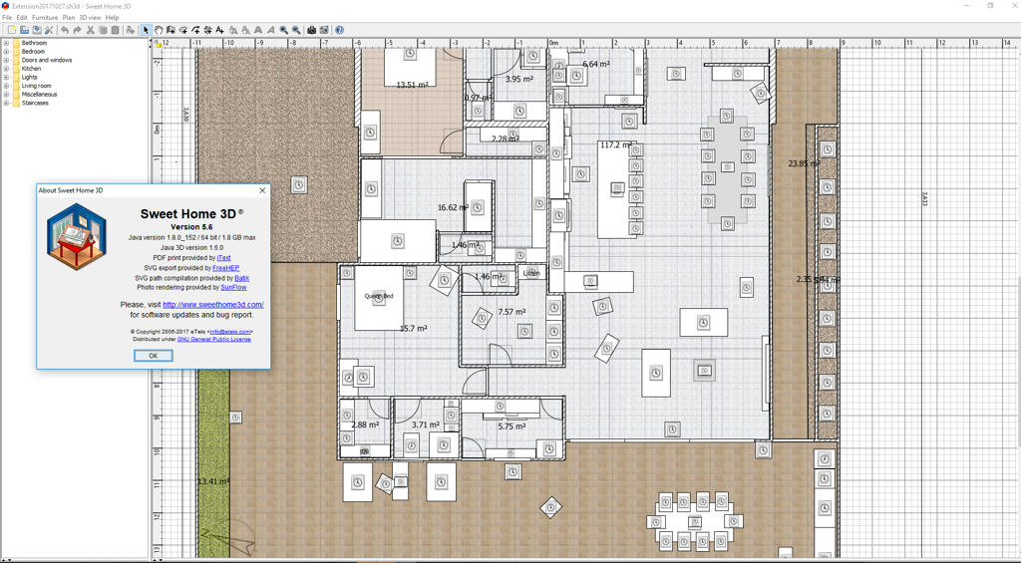Click the Paste toolbar icon
1021x563 pixels.
[116, 30]
